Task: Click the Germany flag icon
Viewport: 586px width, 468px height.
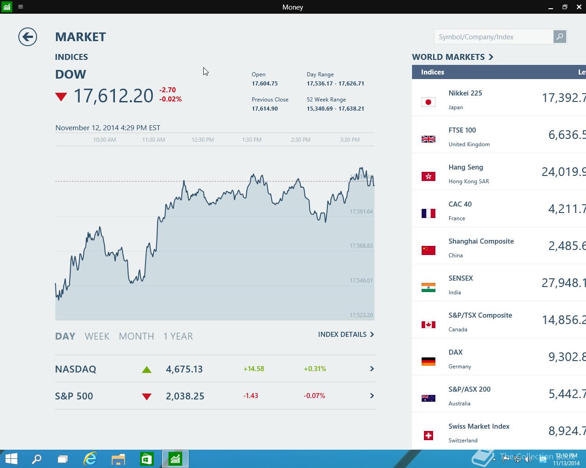Action: pos(428,361)
